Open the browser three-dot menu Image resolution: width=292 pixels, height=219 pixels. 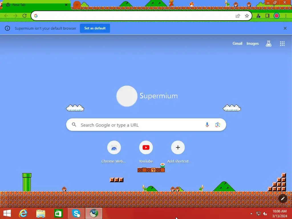click(x=286, y=16)
